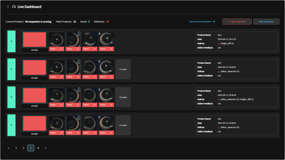Go to next page with the right chevron
285x160 pixels.
point(45,148)
